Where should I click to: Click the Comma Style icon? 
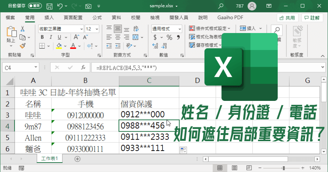[178, 37]
